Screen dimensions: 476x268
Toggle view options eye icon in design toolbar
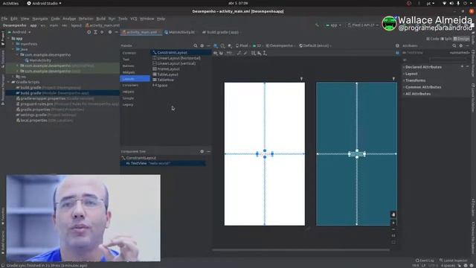click(215, 53)
